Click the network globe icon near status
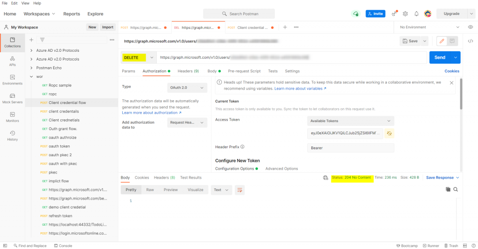This screenshot has width=478, height=249. [325, 178]
